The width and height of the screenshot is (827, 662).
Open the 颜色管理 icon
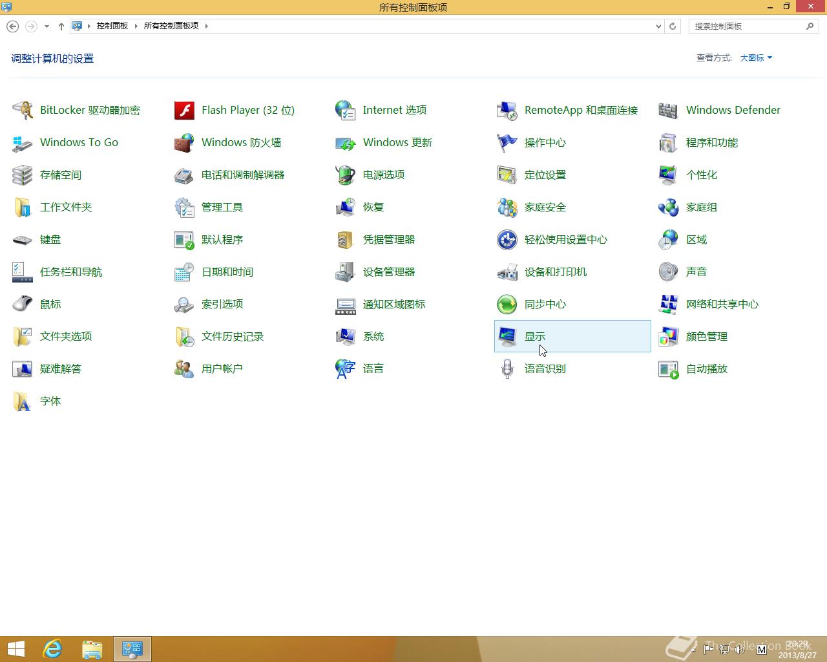click(x=669, y=336)
